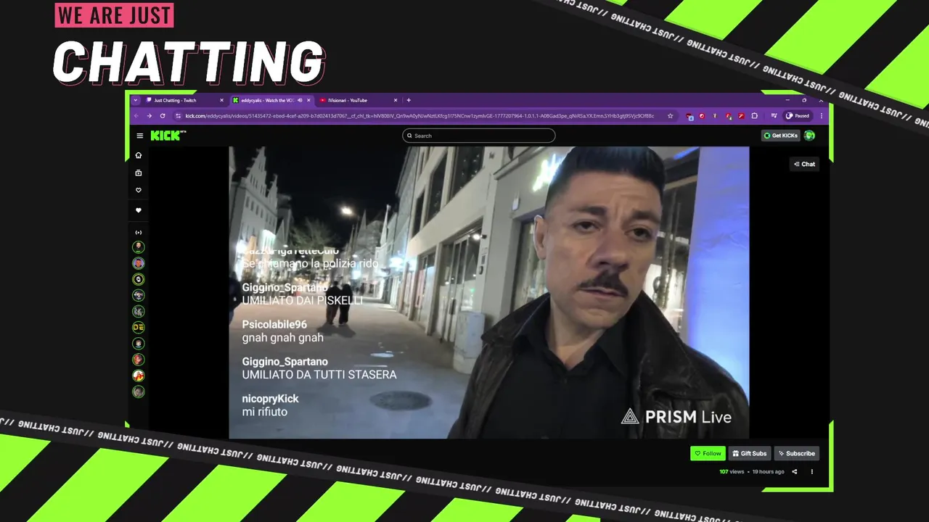
Task: Click the filled white heart sidebar icon
Action: [139, 210]
